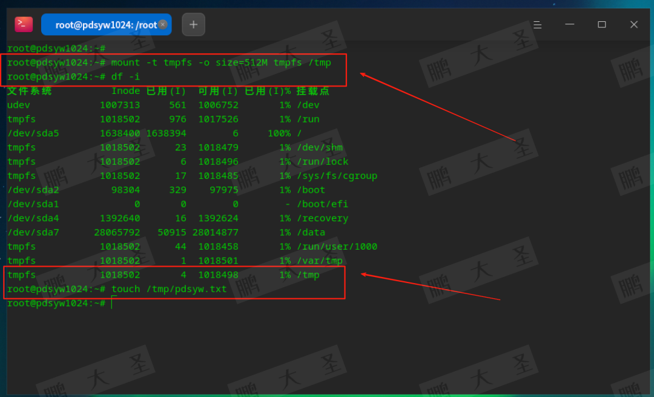Image resolution: width=654 pixels, height=397 pixels.
Task: Click the terminal app icon in title bar
Action: [x=24, y=25]
